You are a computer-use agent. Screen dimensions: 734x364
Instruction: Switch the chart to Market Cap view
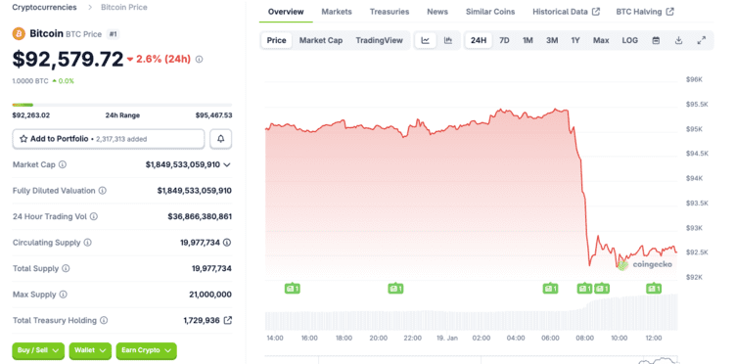[x=321, y=41]
